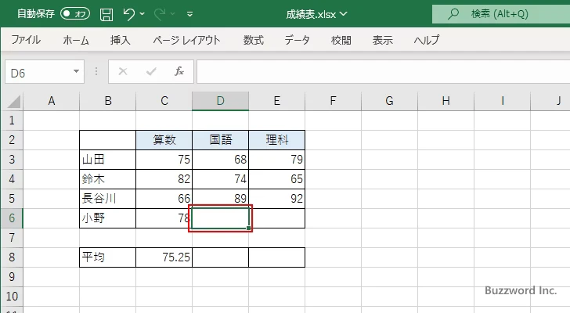570x313 pixels.
Task: Switch to the ページ レイアウト tab
Action: coord(186,40)
